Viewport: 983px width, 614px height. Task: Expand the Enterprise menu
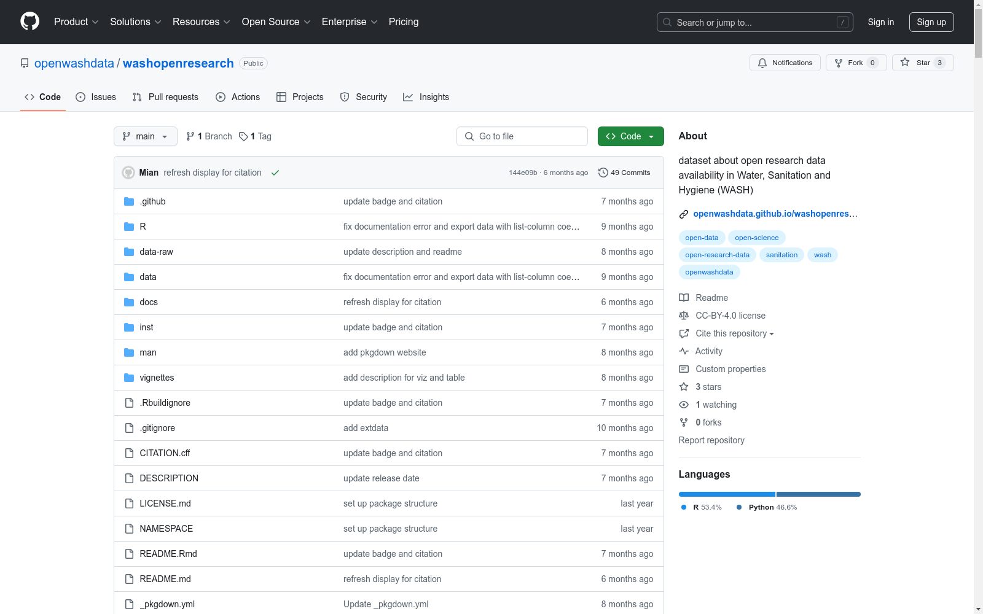(350, 21)
